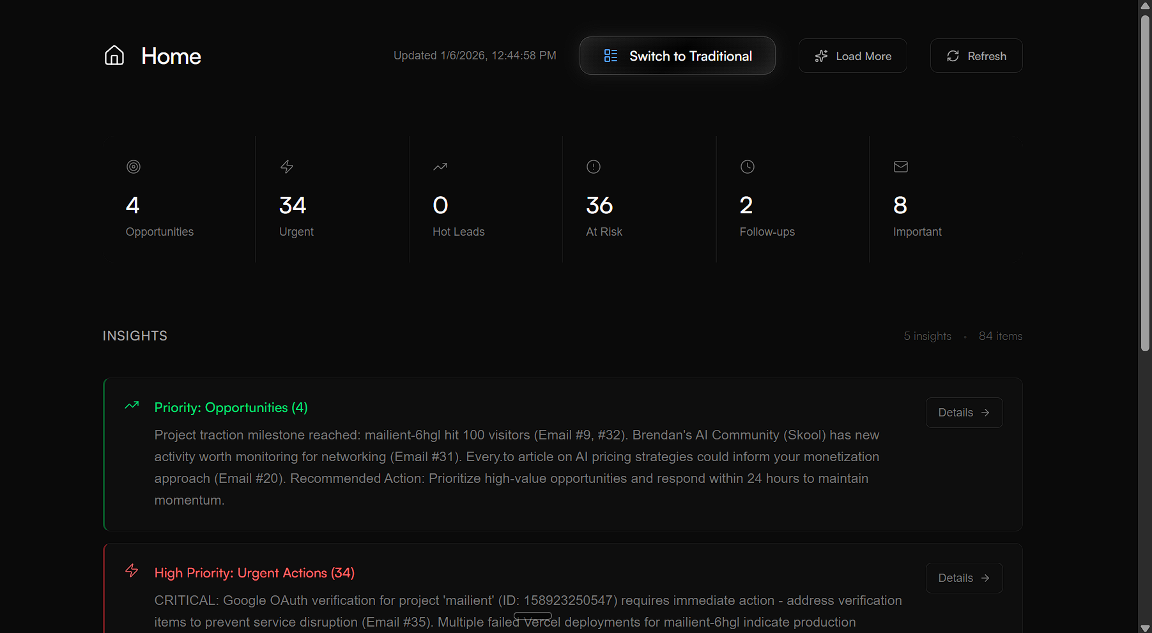Click the red lightning icon beside High Priority: Urgent Actions
This screenshot has height=633, width=1152.
131,570
